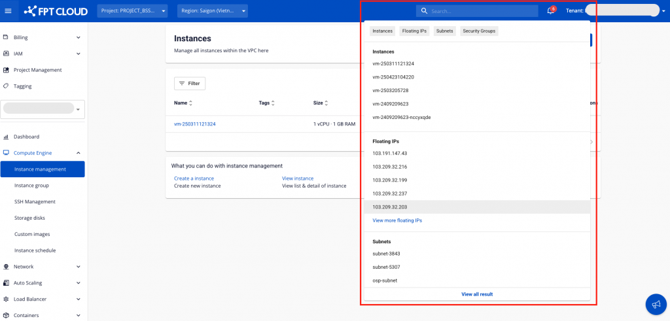
Task: Expand the Load Balancer chevron
Action: 79,299
